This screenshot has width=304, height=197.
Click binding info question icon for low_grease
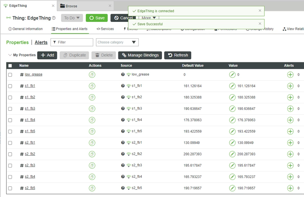point(123,74)
